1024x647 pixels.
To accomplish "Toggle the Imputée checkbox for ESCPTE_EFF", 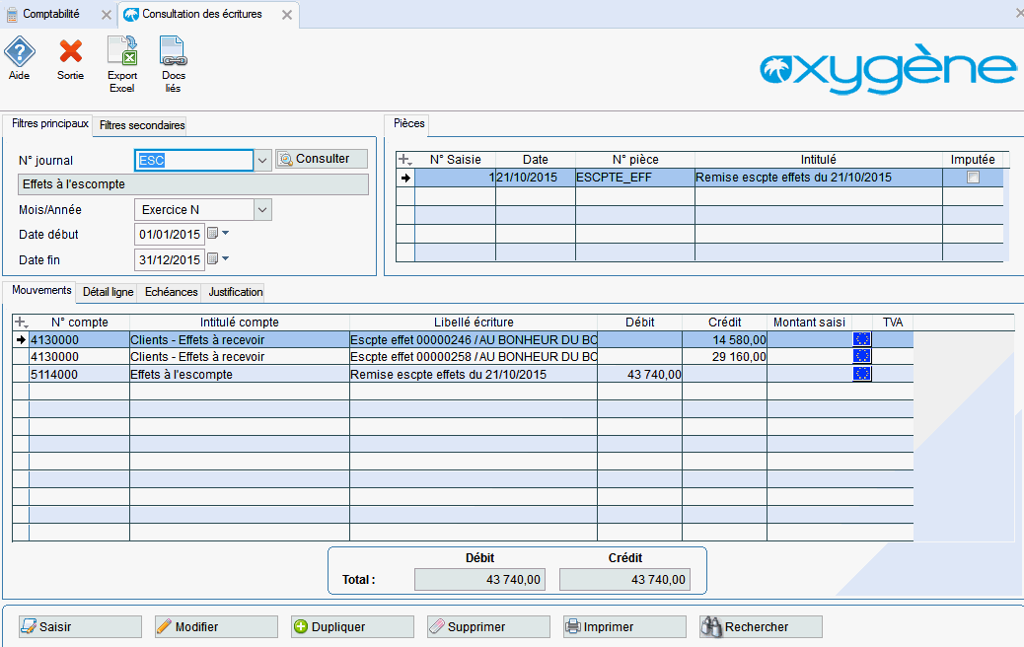I will click(973, 177).
